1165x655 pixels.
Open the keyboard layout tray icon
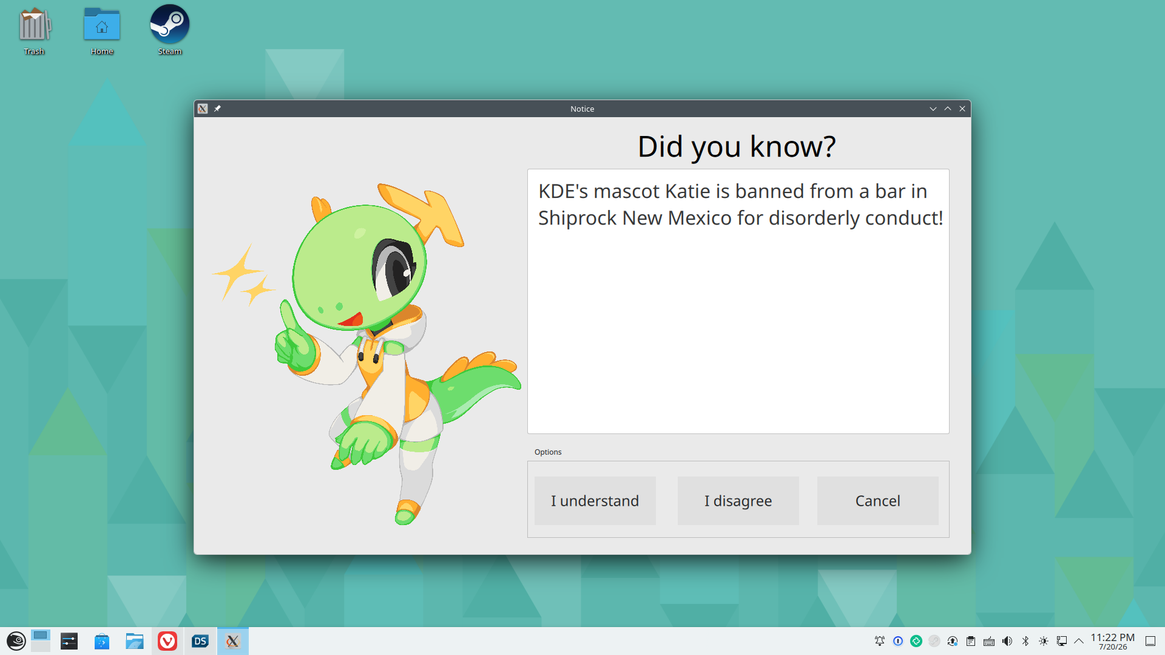989,641
